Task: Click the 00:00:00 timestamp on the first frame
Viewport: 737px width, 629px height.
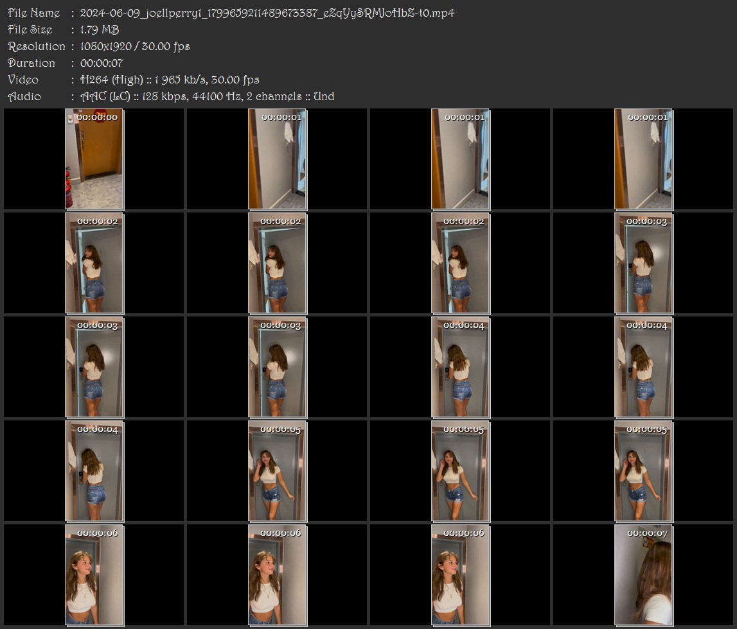Action: coord(97,117)
